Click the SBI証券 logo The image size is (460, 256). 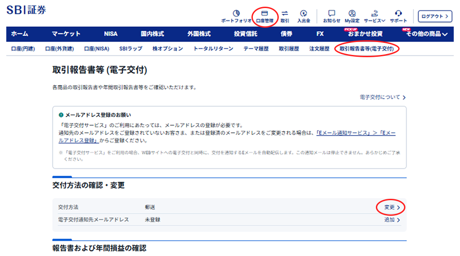[x=26, y=10]
